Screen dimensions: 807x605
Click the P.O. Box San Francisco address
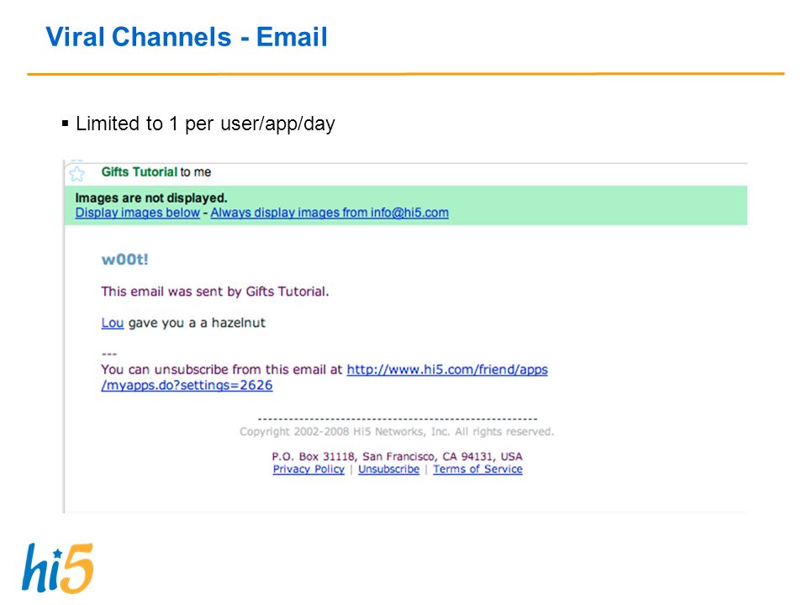397,456
